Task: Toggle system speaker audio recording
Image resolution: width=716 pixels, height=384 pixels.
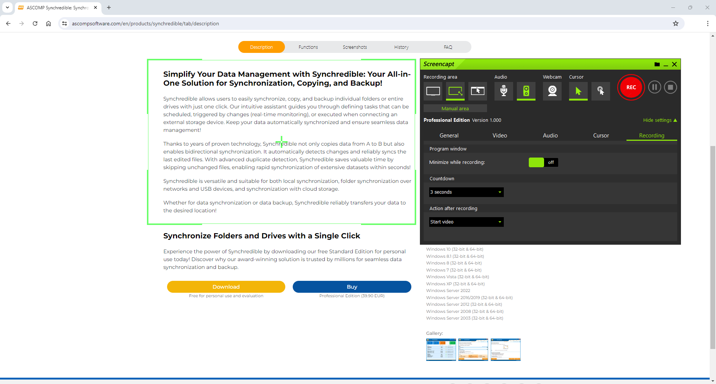Action: tap(526, 91)
